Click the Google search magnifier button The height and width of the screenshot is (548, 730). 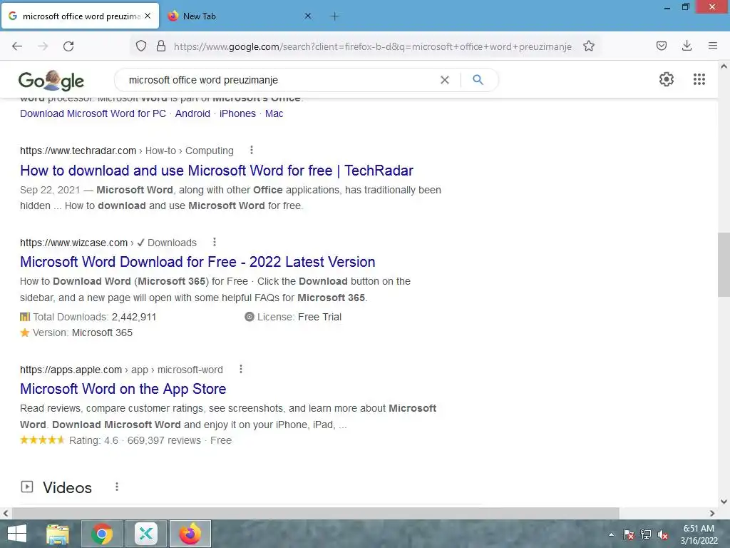(x=478, y=80)
